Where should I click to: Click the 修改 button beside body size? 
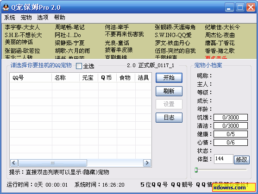[242, 160]
